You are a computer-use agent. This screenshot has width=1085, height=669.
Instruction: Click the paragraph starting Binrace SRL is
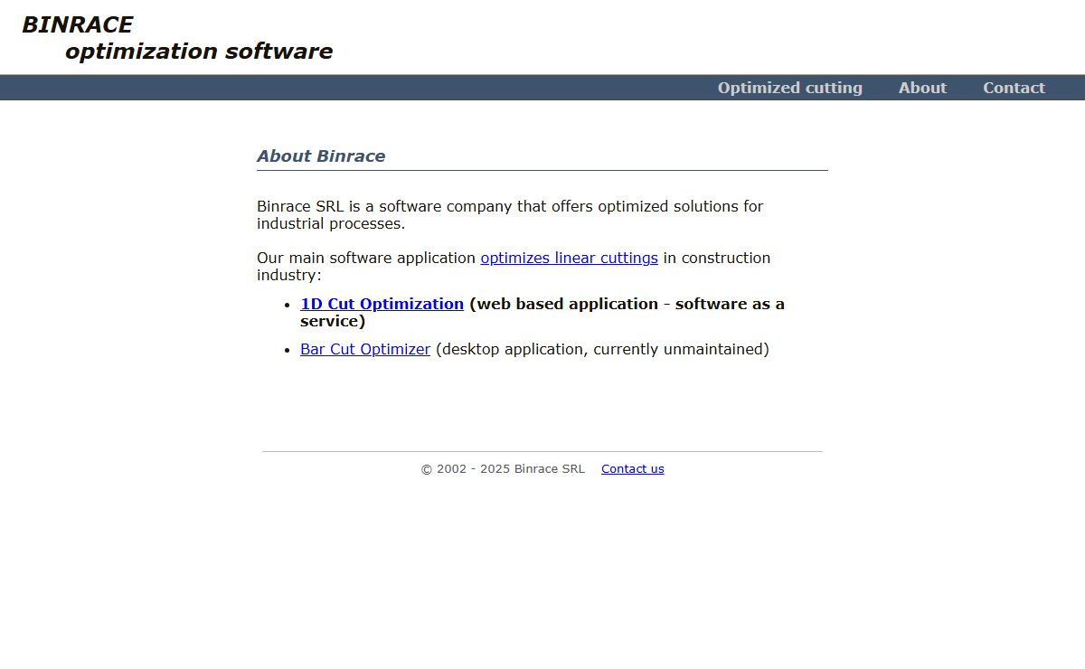[510, 215]
